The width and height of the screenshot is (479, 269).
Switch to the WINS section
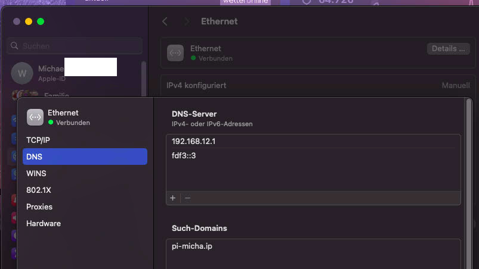pyautogui.click(x=36, y=173)
